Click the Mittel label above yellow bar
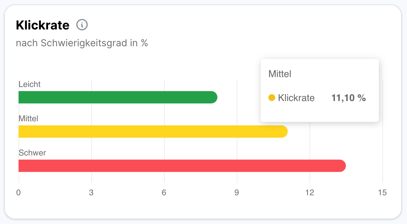 pyautogui.click(x=28, y=119)
